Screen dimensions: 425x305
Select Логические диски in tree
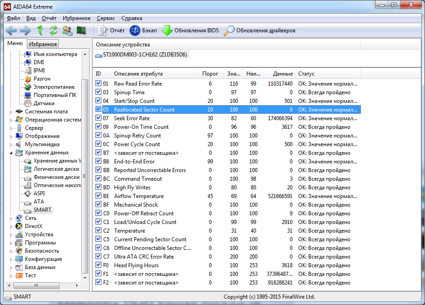[x=56, y=169]
